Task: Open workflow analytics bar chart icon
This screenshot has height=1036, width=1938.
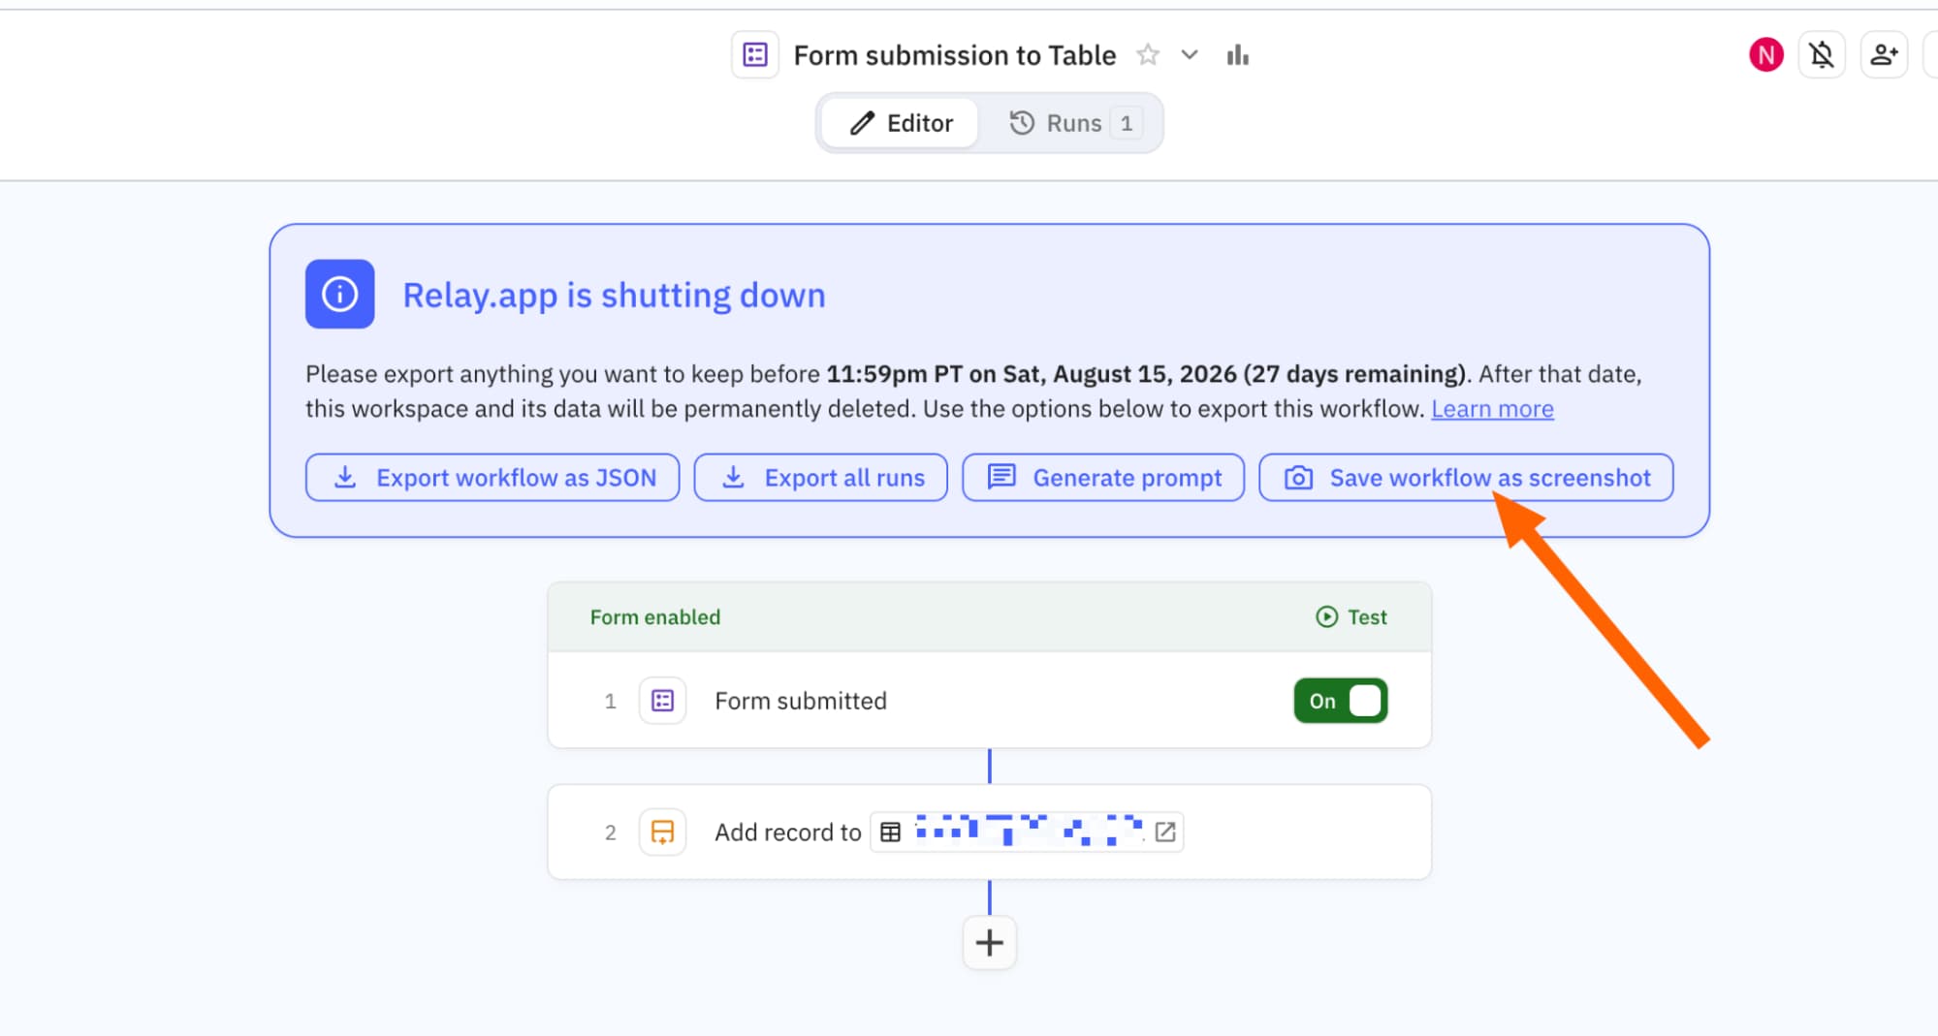Action: coord(1237,55)
